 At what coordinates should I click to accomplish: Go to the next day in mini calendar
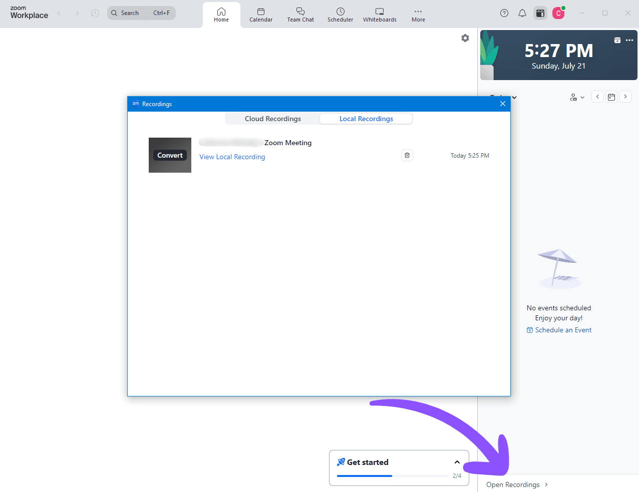click(x=625, y=97)
